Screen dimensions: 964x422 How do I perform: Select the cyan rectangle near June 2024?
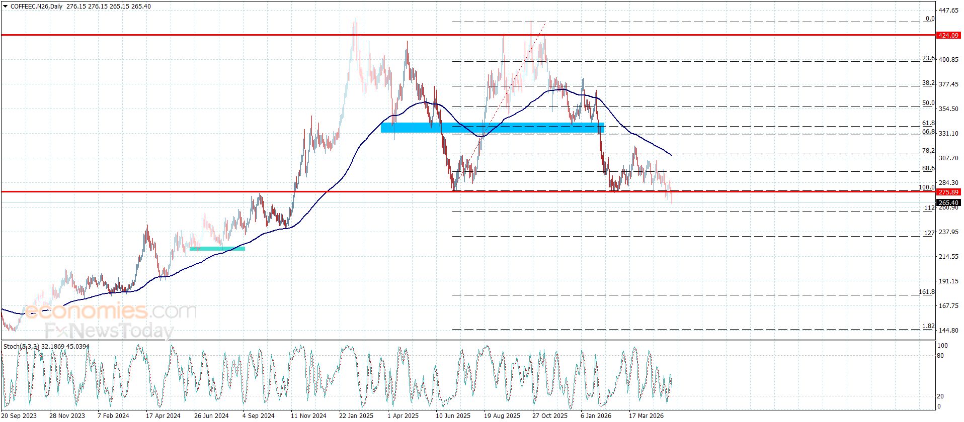click(x=217, y=248)
